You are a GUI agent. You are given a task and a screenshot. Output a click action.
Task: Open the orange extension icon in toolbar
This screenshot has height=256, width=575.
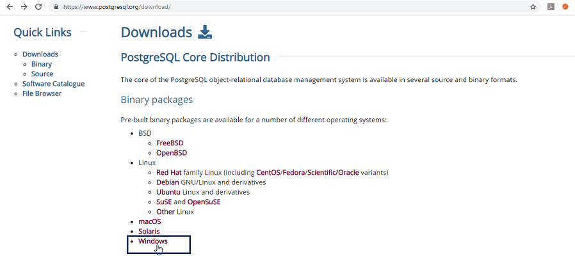click(565, 6)
